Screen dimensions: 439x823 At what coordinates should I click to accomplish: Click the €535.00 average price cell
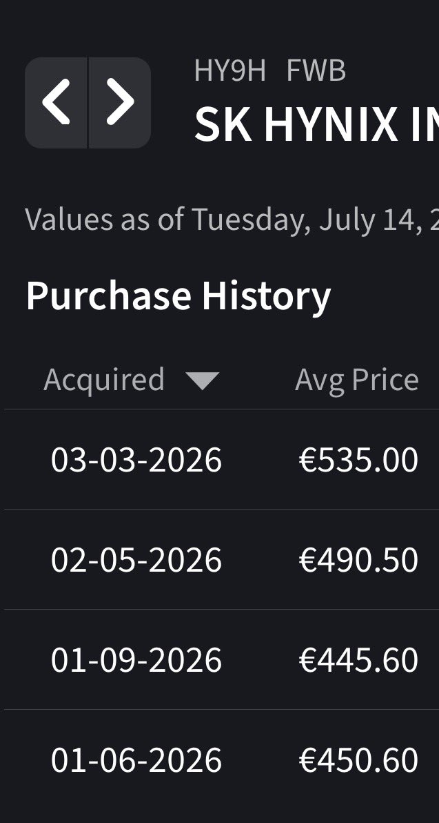pyautogui.click(x=358, y=460)
